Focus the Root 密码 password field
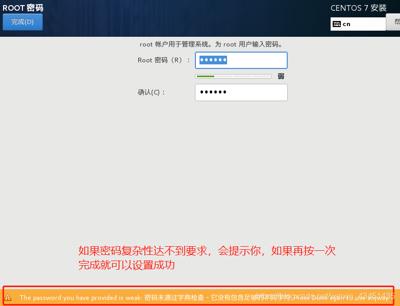 [241, 60]
